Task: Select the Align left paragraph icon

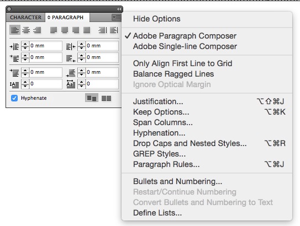Action: [15, 30]
